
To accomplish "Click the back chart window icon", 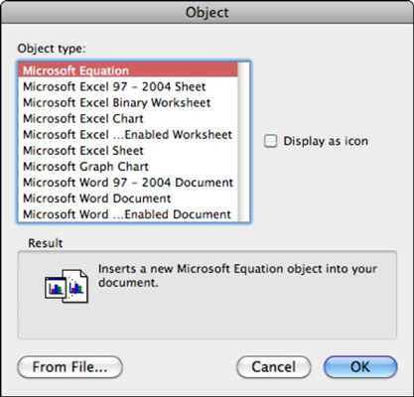I will click(x=56, y=288).
